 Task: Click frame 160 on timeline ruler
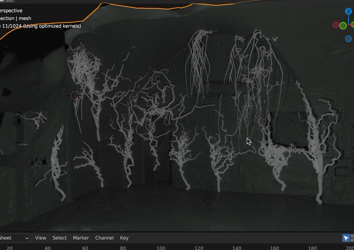pos(275,248)
